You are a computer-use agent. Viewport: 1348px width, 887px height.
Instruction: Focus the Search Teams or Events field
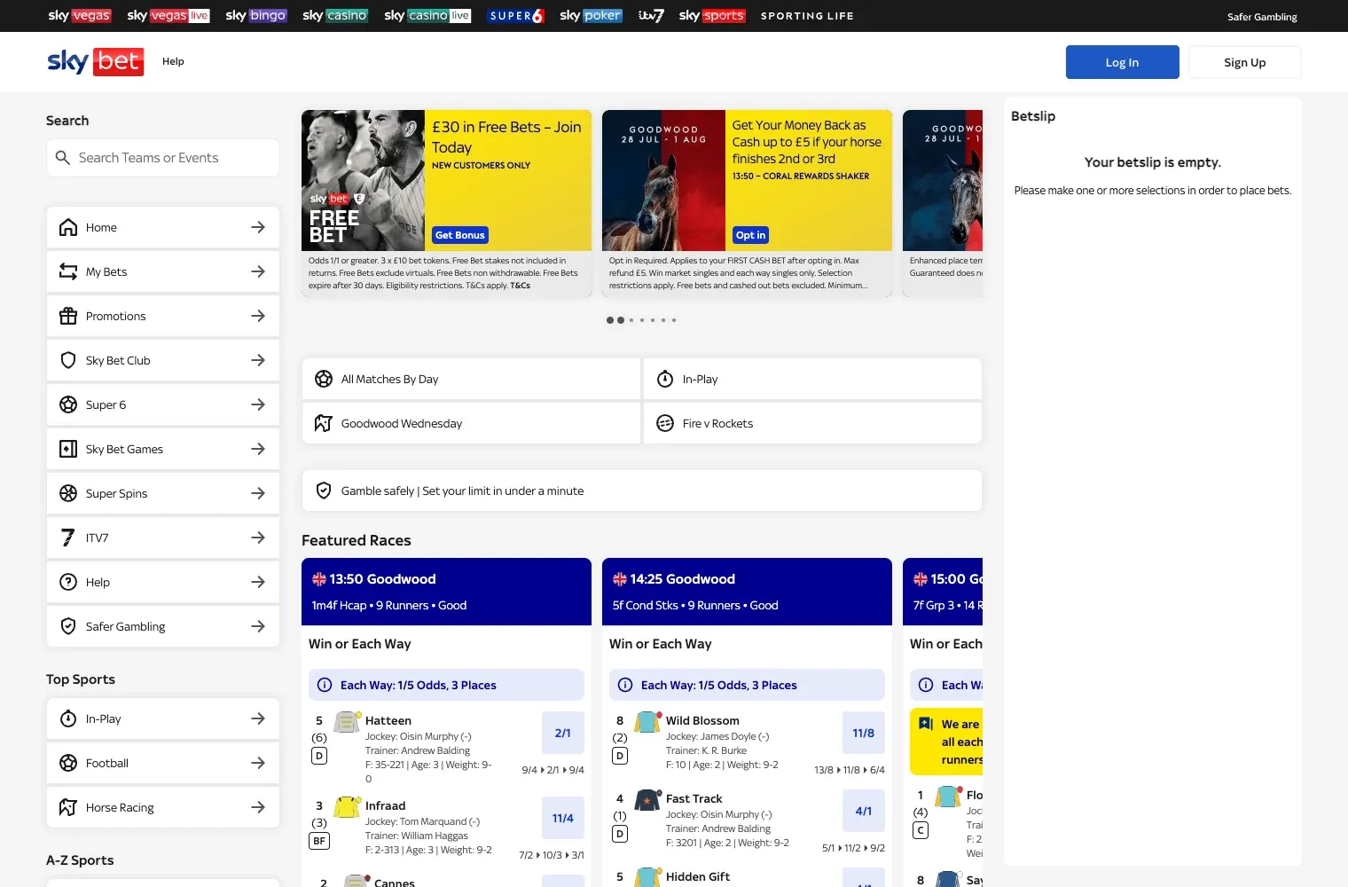(163, 158)
